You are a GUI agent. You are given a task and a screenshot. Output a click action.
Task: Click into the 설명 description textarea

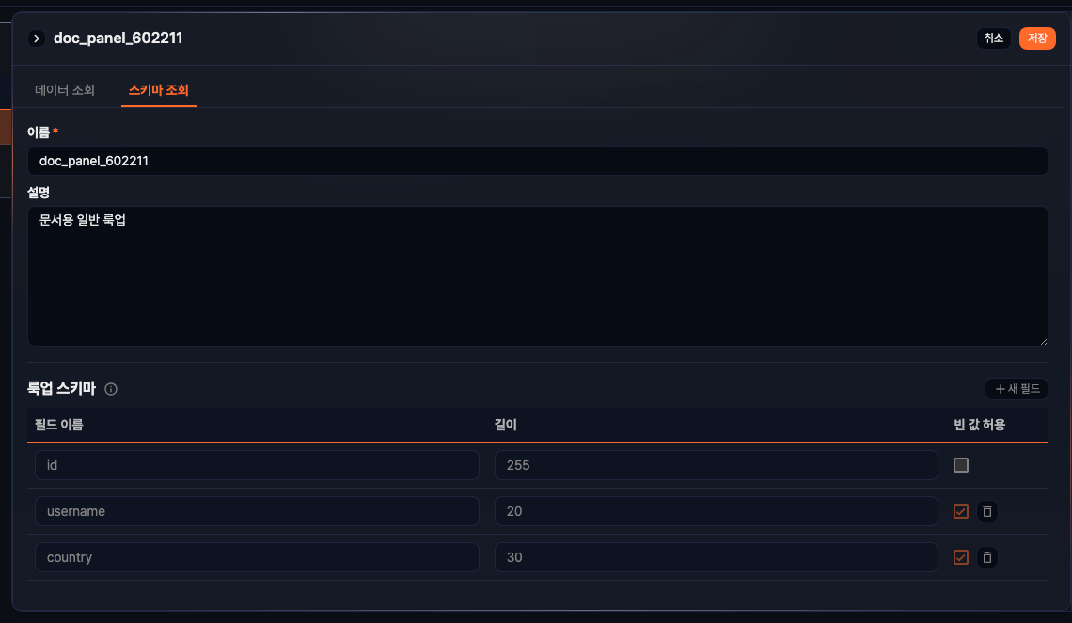pos(537,276)
